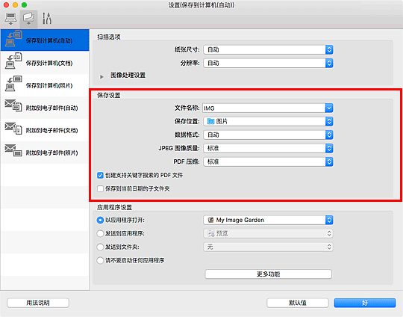Click the 默认值 defaults button
This screenshot has height=317, width=403.
click(297, 303)
